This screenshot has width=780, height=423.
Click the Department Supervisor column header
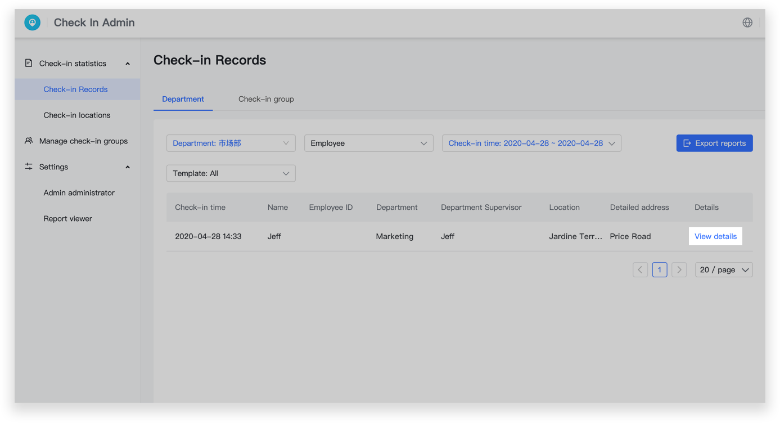coord(481,208)
